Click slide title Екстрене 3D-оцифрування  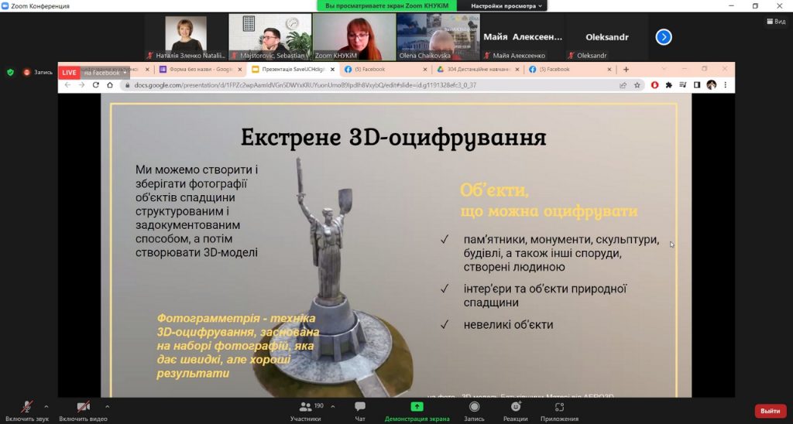pyautogui.click(x=393, y=138)
